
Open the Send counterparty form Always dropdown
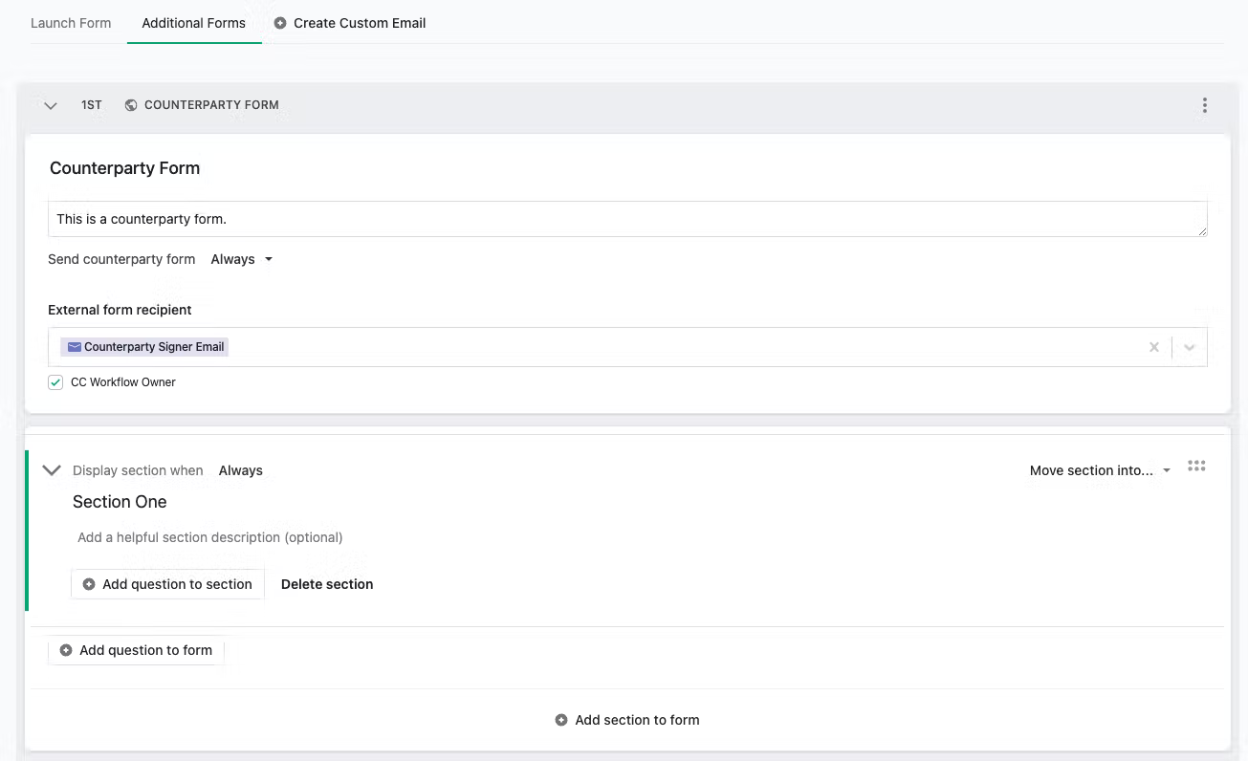click(x=241, y=259)
